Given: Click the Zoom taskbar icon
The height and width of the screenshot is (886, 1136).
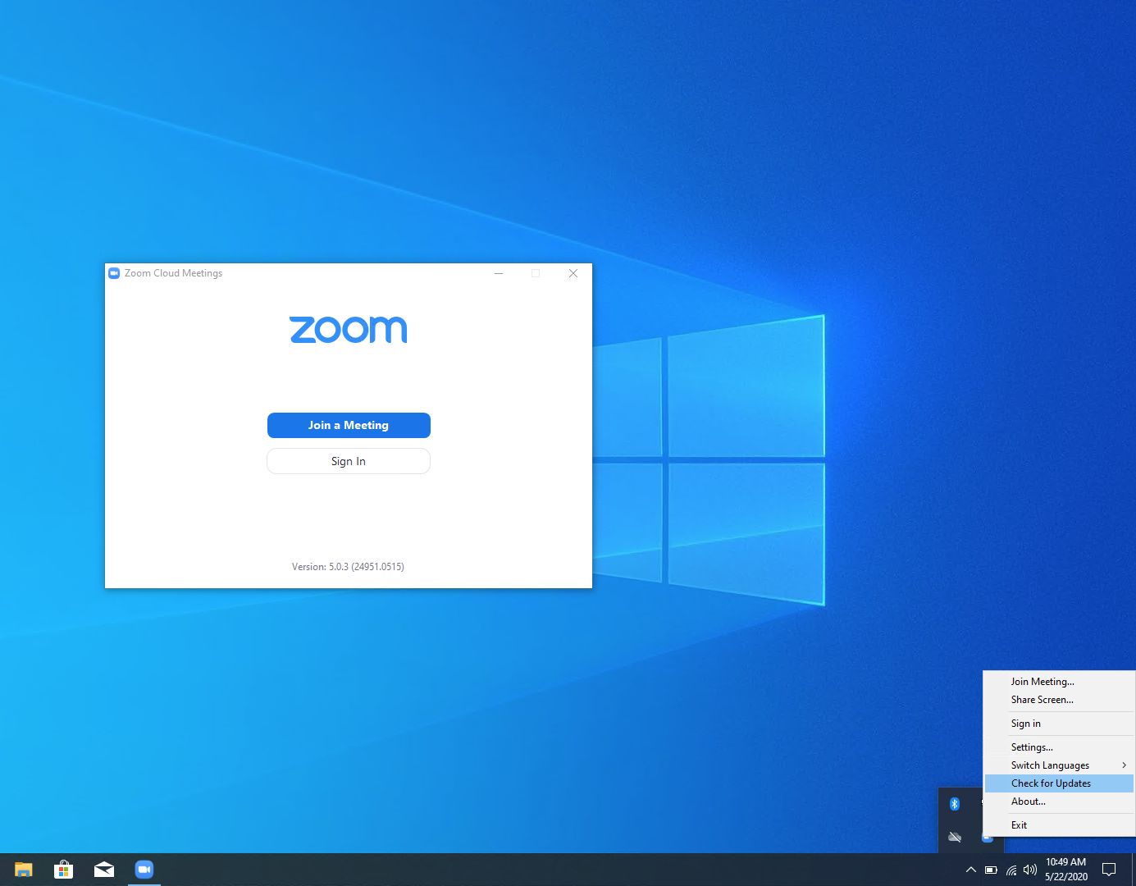Looking at the screenshot, I should 144,870.
